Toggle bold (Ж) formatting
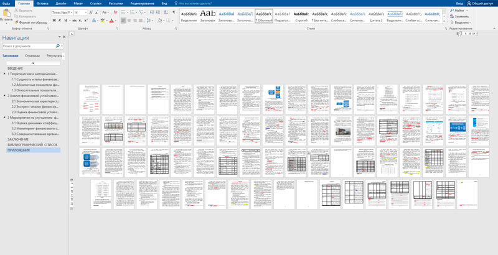The height and width of the screenshot is (255, 498). [x=54, y=21]
